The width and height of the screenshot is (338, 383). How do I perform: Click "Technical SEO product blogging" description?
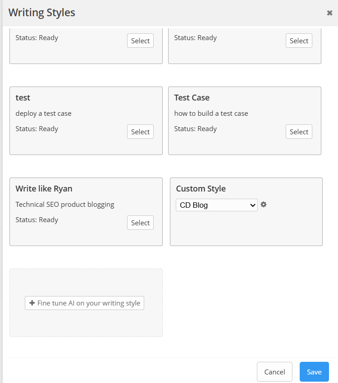click(x=65, y=204)
